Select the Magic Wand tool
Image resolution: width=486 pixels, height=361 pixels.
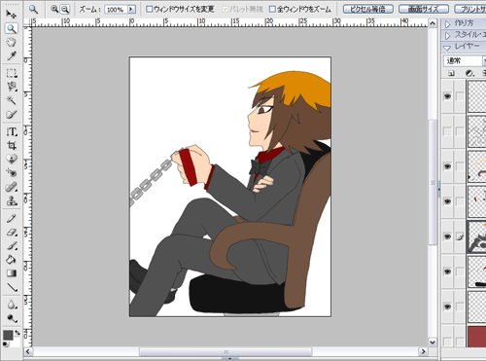coord(12,100)
